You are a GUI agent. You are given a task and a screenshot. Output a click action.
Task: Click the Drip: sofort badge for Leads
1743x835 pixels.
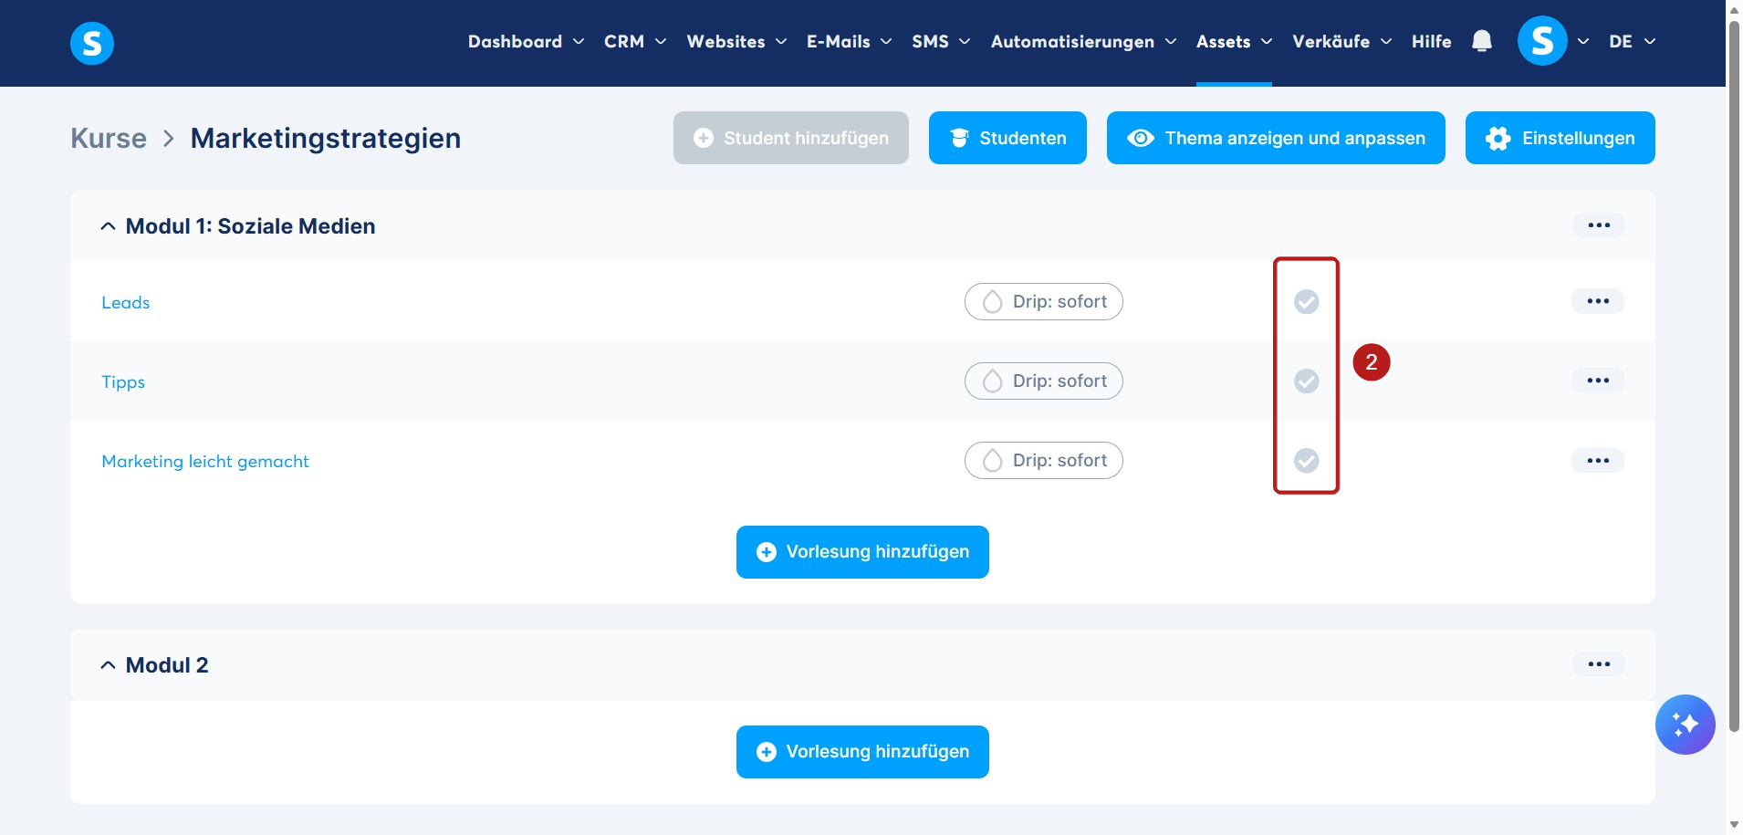1043,302
